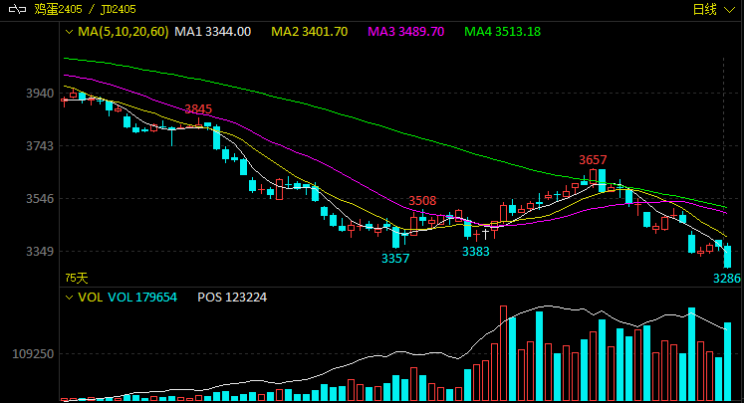The image size is (744, 403).
Task: Click the 75天 range label
Action: (77, 278)
